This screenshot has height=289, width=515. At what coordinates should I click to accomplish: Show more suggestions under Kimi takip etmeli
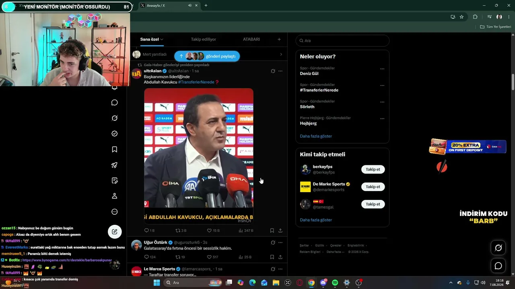click(x=316, y=220)
